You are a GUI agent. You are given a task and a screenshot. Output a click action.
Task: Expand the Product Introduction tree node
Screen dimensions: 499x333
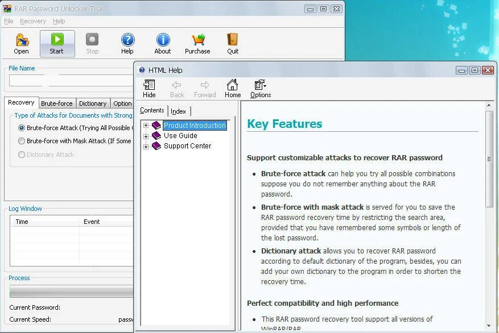coord(146,125)
